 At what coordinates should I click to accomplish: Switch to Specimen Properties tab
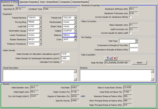point(29,2)
